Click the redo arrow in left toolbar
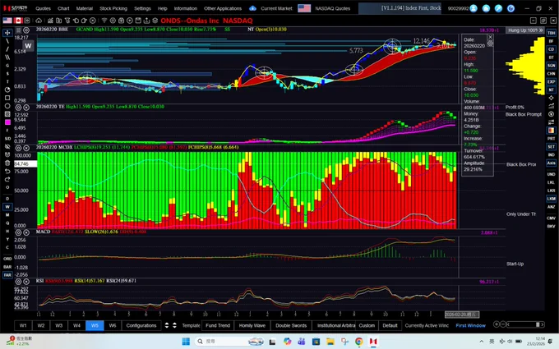The image size is (559, 349). 7,179
